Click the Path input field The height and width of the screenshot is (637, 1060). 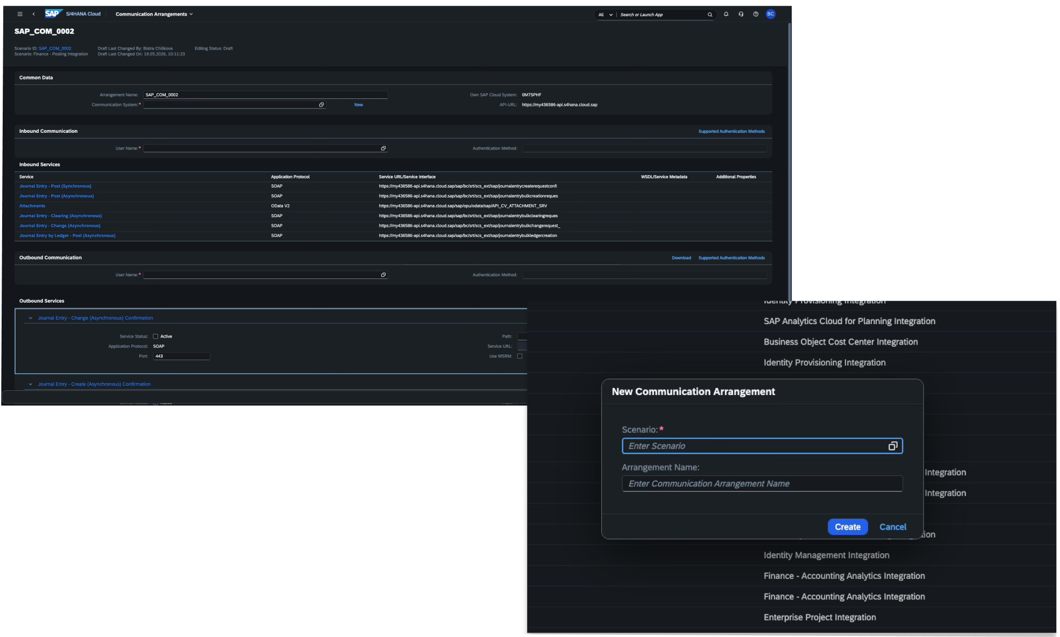coord(522,337)
